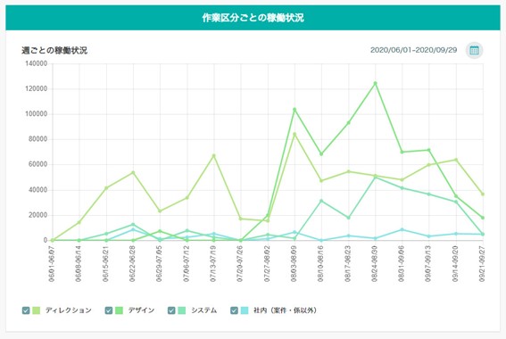Click the x-axis label 09/21-09/27
Viewport: 506px width, 339px height.
pyautogui.click(x=482, y=264)
